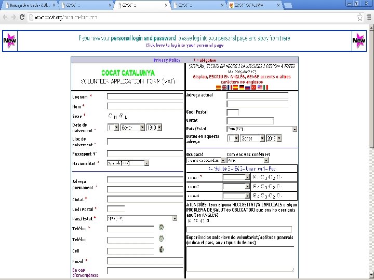Choose the Russian flag icon
Image resolution: width=374 pixels, height=280 pixels.
[248, 88]
